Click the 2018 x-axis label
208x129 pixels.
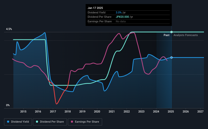click(68, 111)
